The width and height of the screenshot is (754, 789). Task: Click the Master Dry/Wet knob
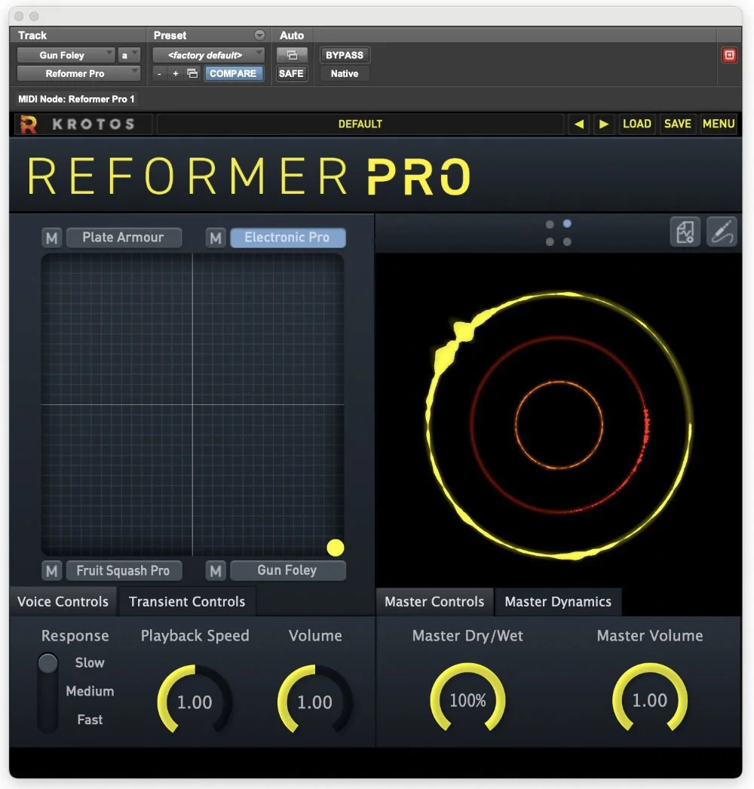[x=467, y=699]
